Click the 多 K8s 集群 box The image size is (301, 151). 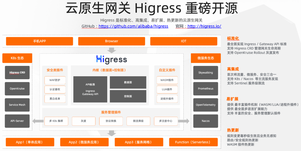[x=56, y=121]
